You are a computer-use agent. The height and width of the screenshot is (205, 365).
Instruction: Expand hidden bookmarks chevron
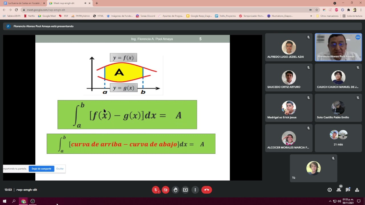pyautogui.click(x=311, y=16)
